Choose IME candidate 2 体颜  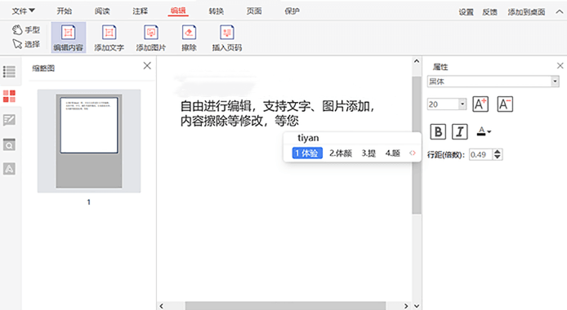[340, 153]
